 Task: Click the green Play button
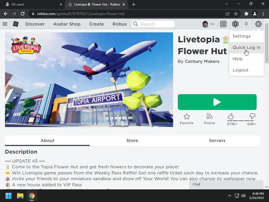217,102
